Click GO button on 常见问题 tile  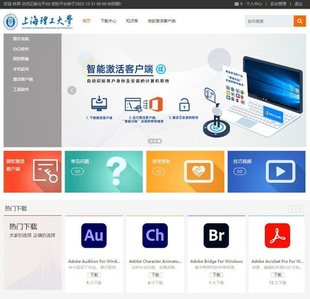click(x=77, y=172)
